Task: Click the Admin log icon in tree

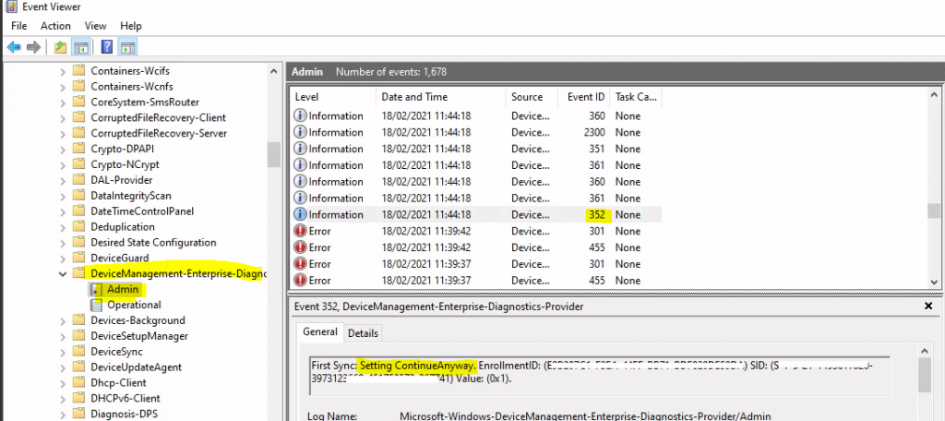Action: (x=96, y=290)
